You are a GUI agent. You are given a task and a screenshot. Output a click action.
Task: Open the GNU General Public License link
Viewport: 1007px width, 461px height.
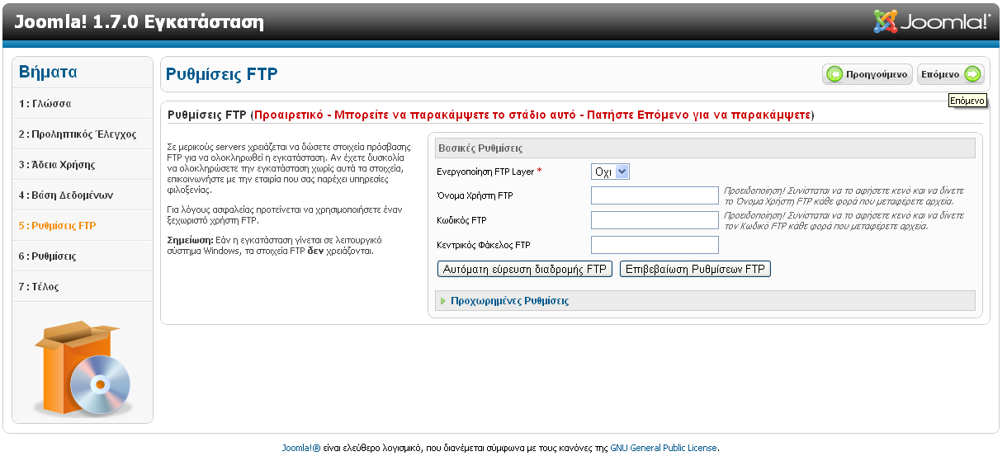[664, 448]
